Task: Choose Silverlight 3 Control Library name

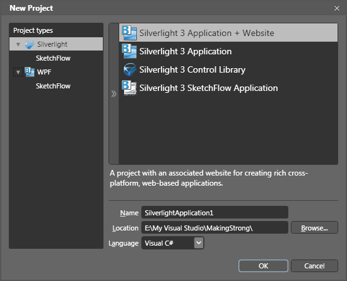Action: [192, 69]
